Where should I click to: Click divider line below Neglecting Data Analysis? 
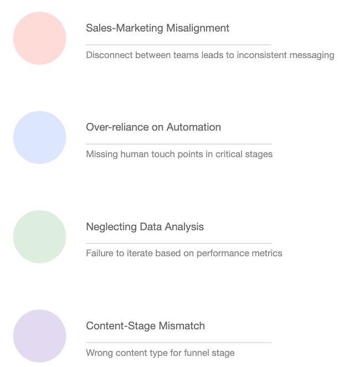[x=179, y=243]
